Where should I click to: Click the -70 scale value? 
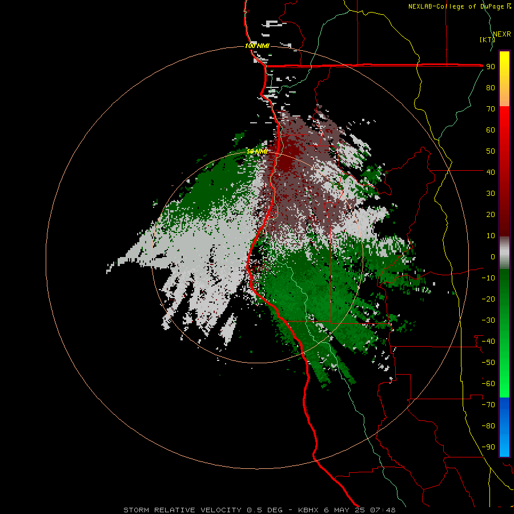pyautogui.click(x=488, y=405)
